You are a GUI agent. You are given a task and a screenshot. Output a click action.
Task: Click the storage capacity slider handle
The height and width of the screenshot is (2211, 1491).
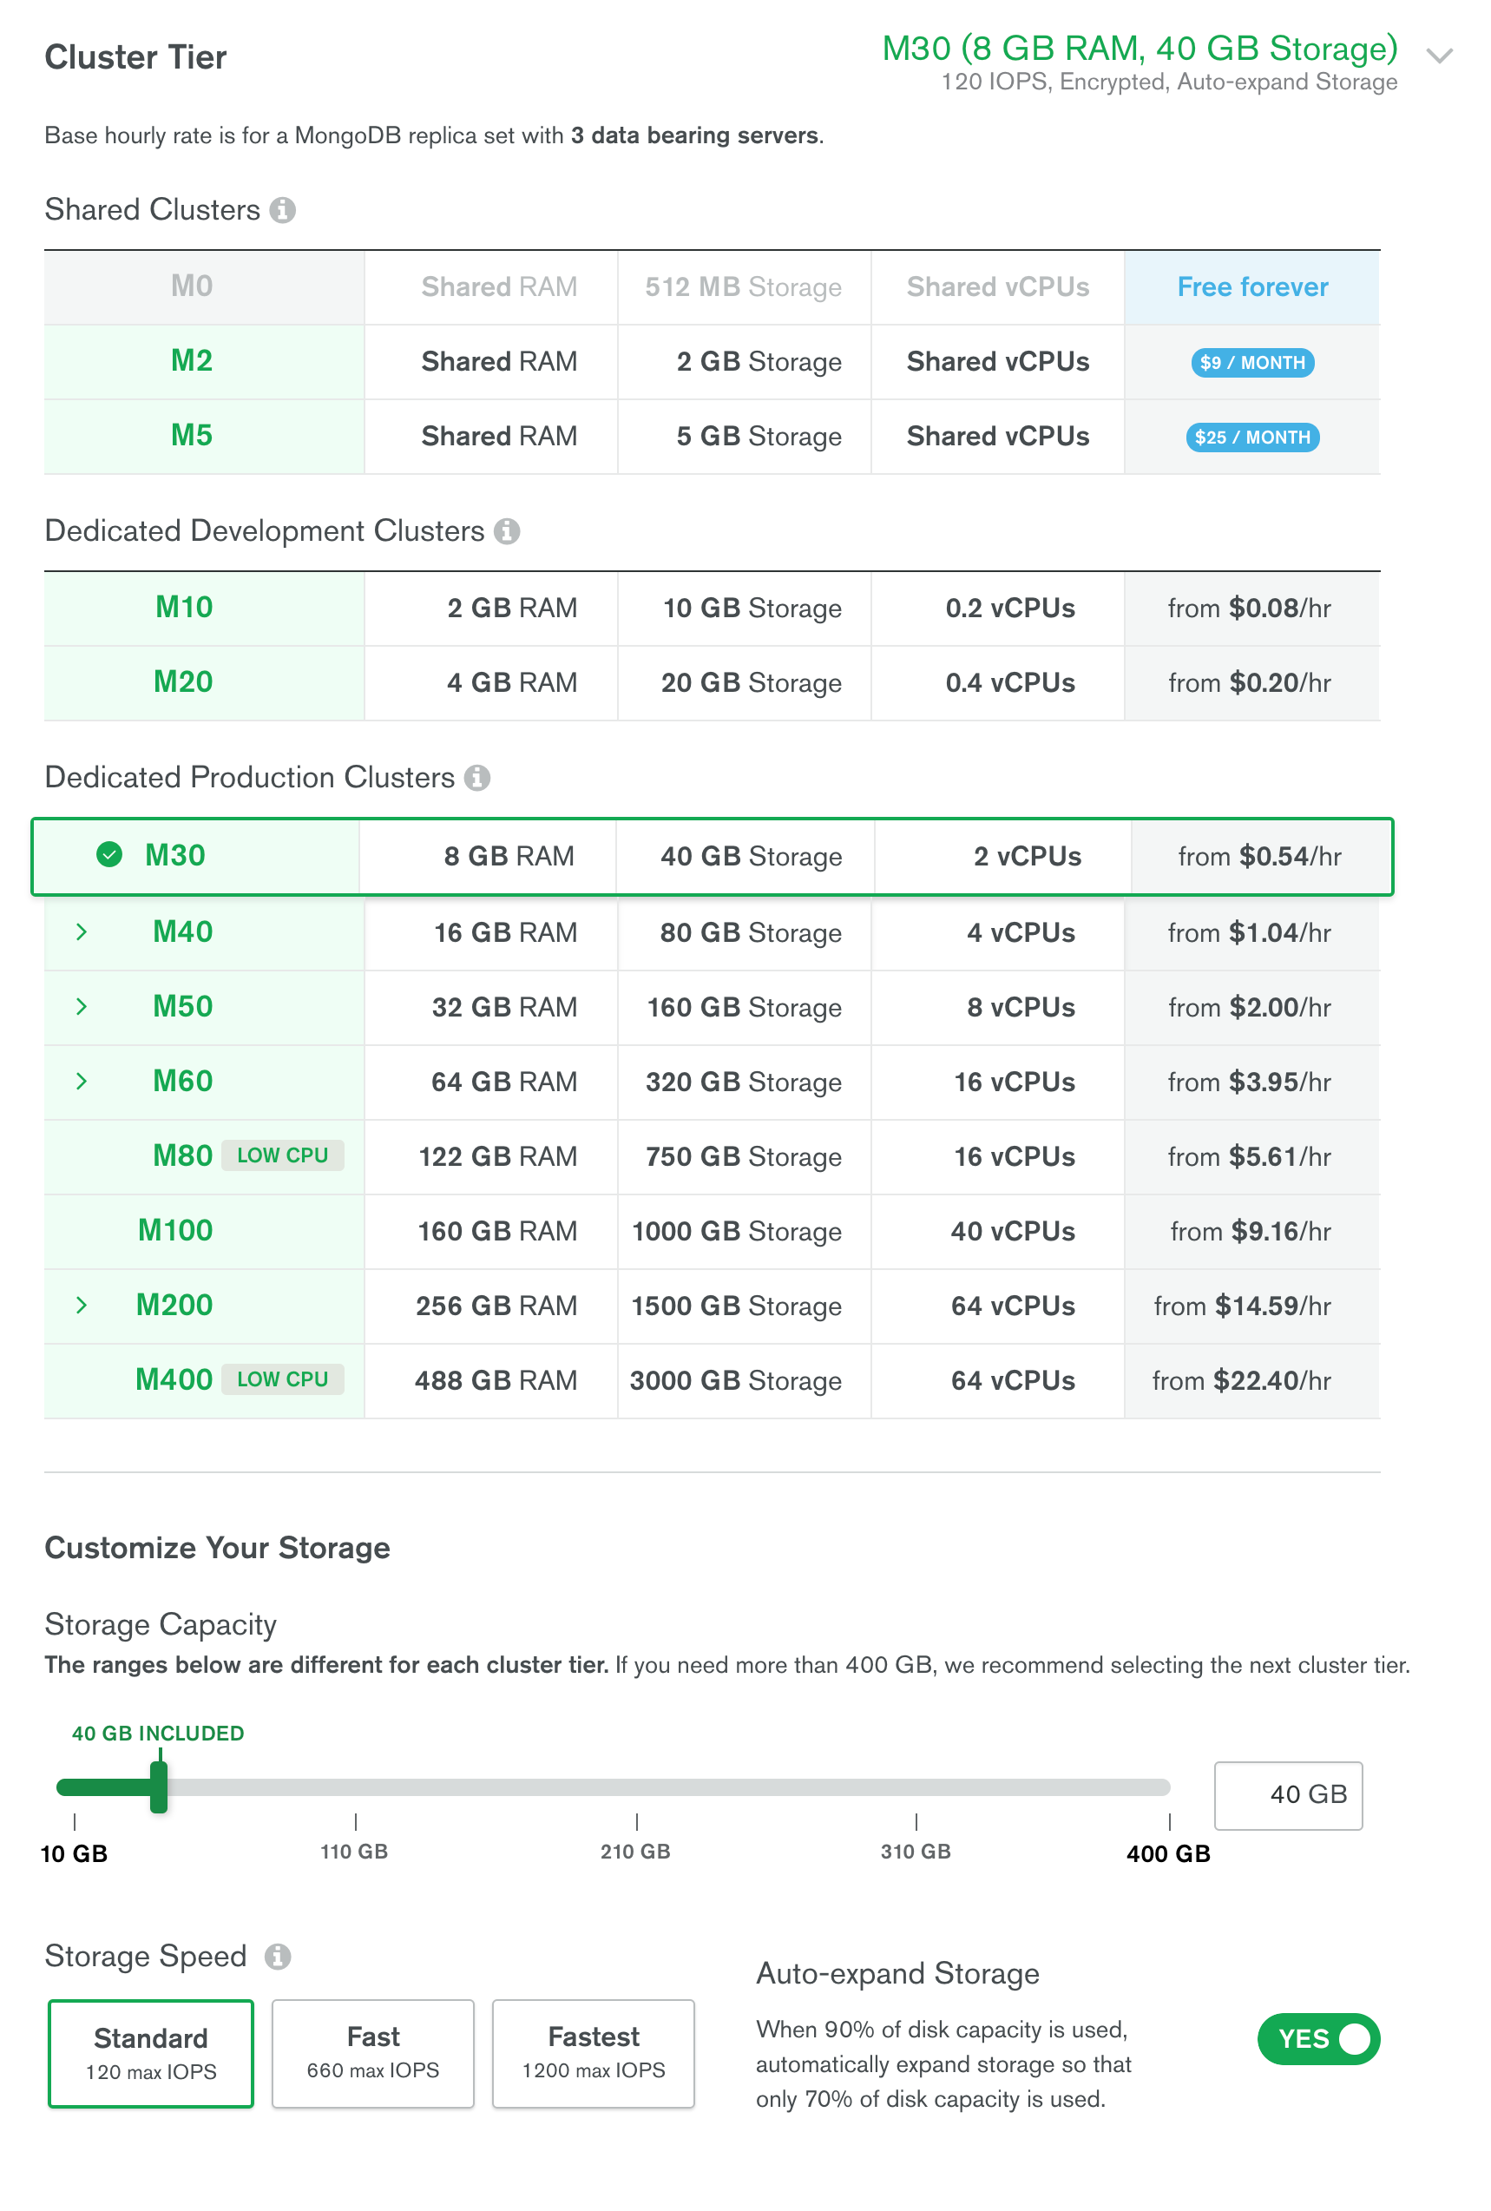click(159, 1787)
